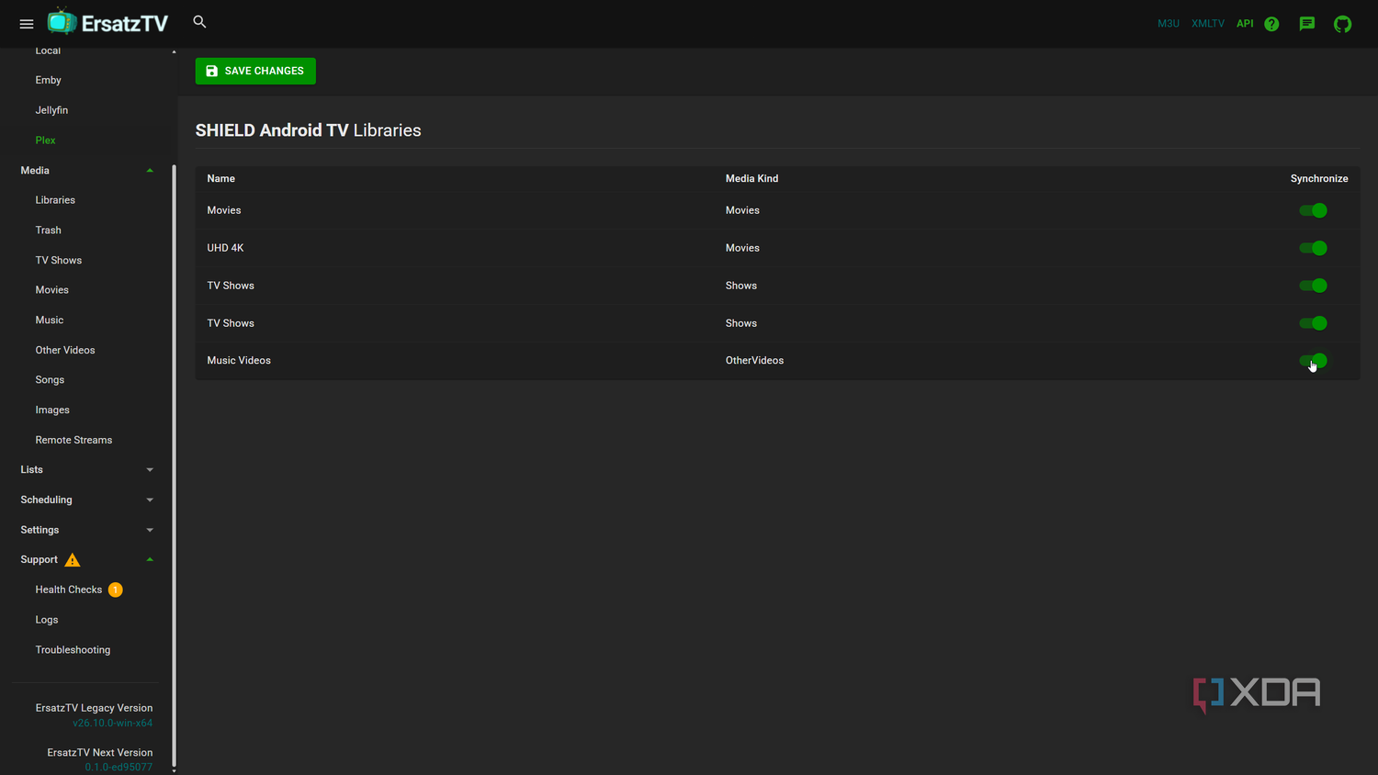1378x775 pixels.
Task: Expand the Lists section
Action: coord(86,470)
